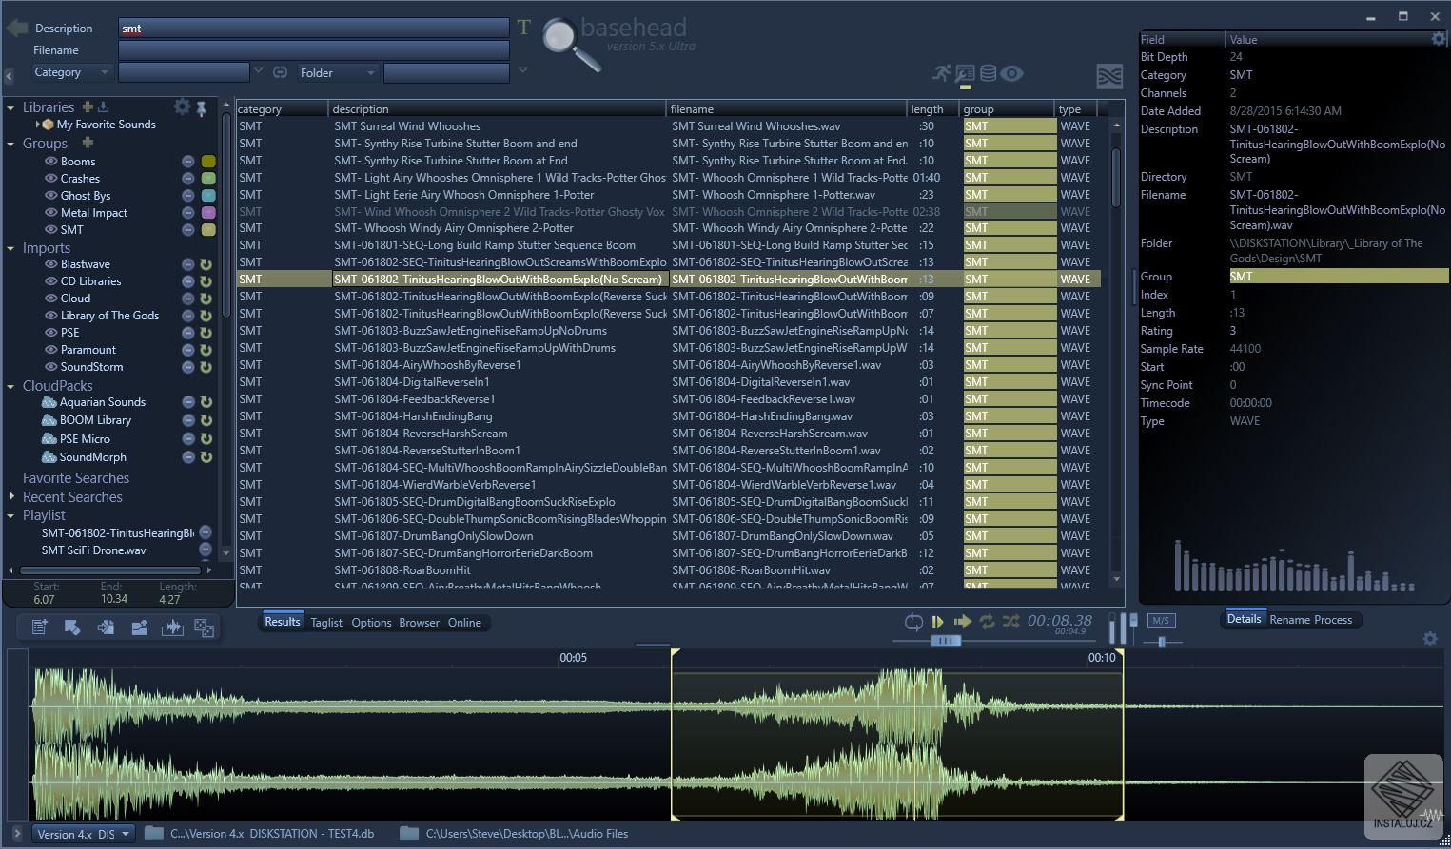
Task: Toggle visibility of the Booms group
Action: coord(51,162)
